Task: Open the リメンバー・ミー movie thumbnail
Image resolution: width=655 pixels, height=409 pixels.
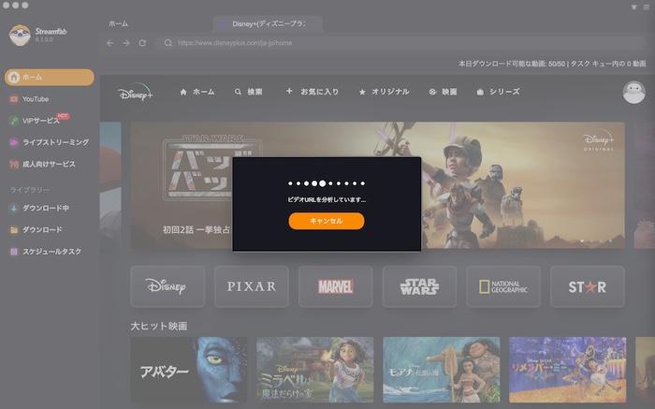Action: (x=568, y=370)
